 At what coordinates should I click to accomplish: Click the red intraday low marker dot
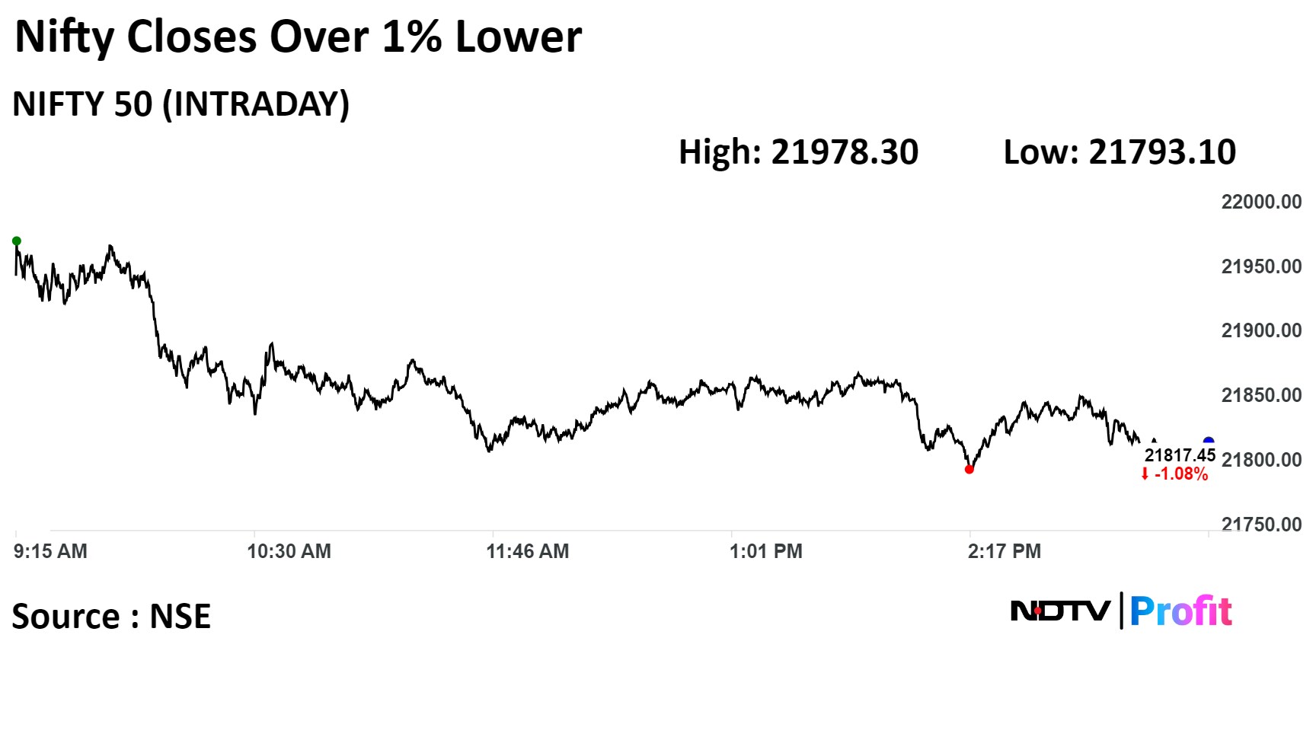(969, 470)
